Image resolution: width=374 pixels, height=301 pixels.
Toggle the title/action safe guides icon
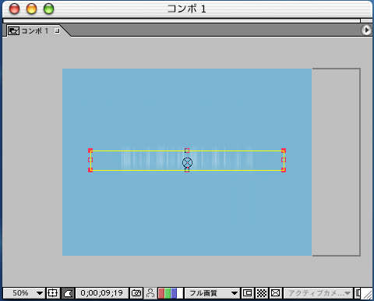[x=52, y=293]
